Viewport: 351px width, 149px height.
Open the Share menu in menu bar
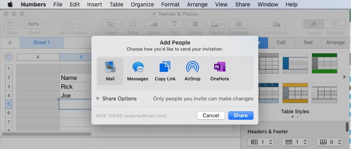[x=243, y=4]
